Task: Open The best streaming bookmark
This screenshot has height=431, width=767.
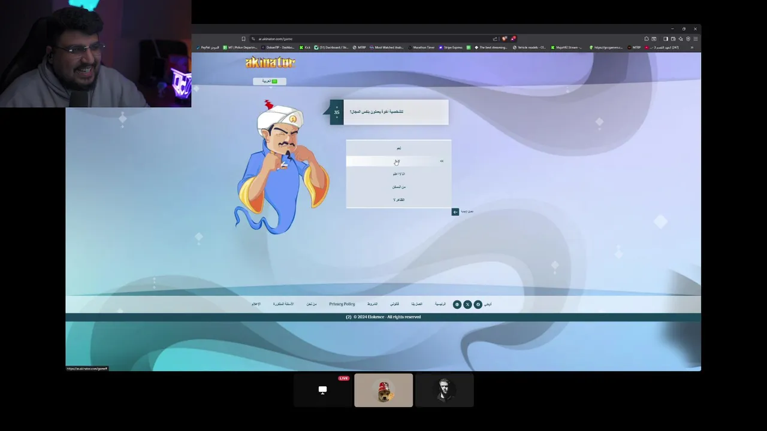Action: pyautogui.click(x=491, y=47)
